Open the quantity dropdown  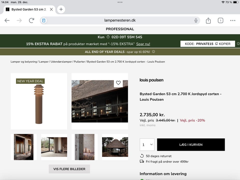pos(147,145)
